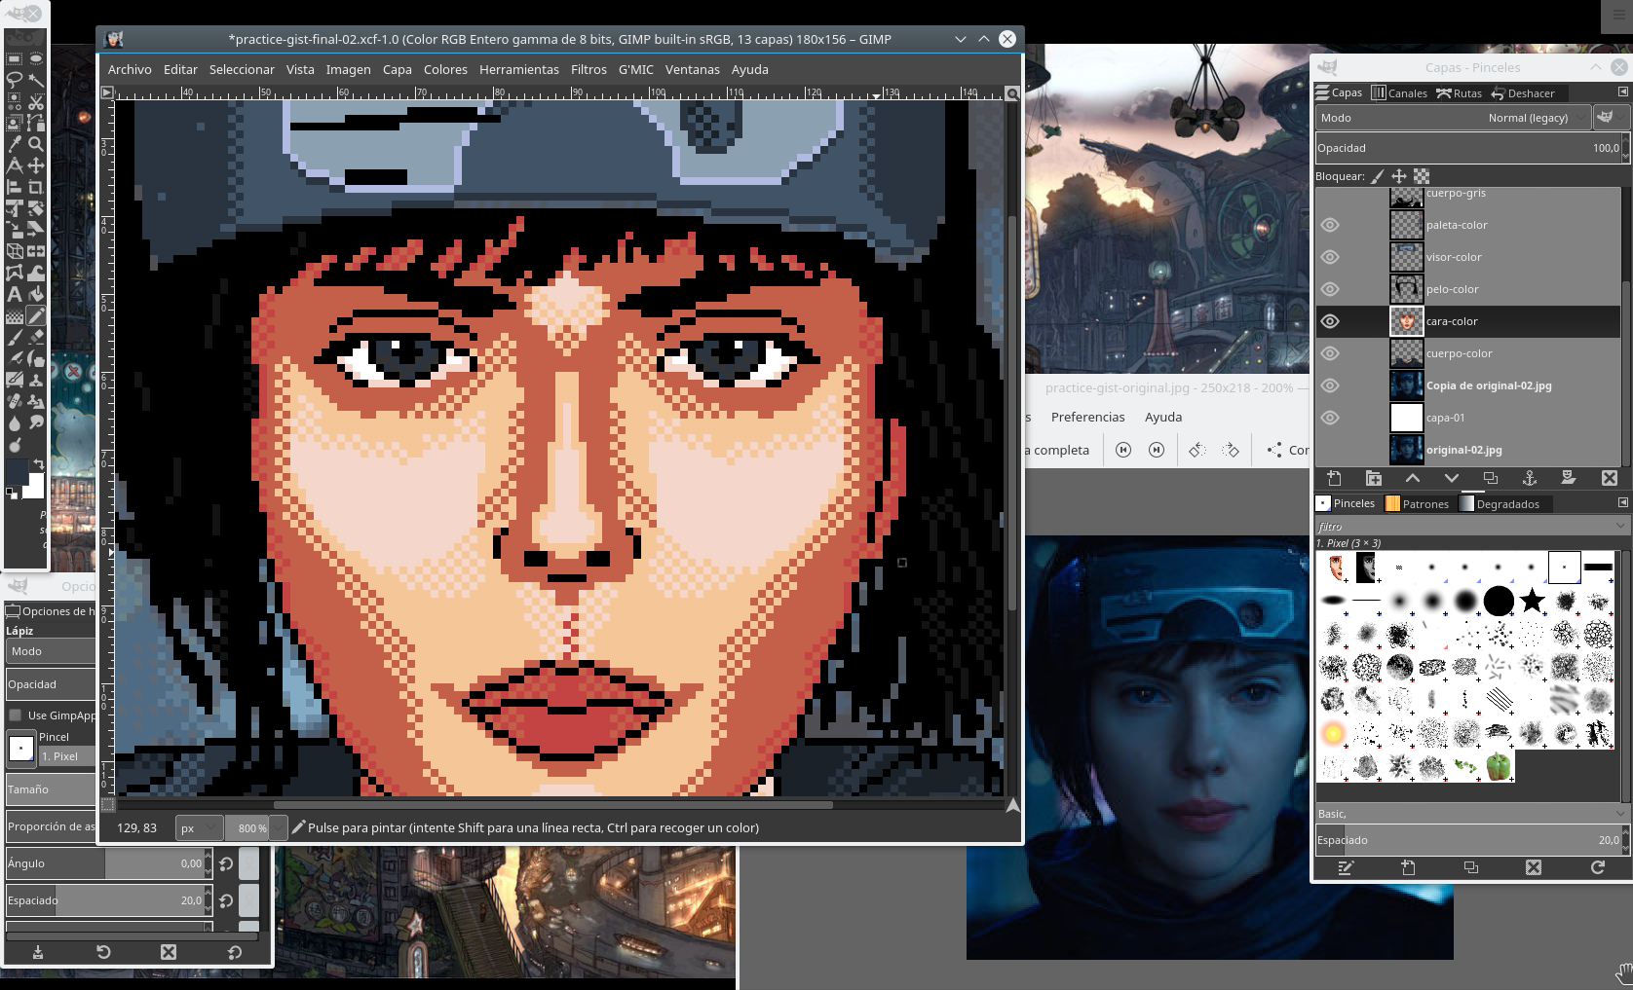
Task: Hide the pelo-color layer
Action: 1330,289
